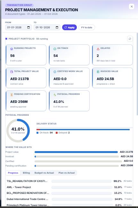The image size is (138, 208).
Task: Click the Invoiced Value document icon
Action: click(98, 72)
